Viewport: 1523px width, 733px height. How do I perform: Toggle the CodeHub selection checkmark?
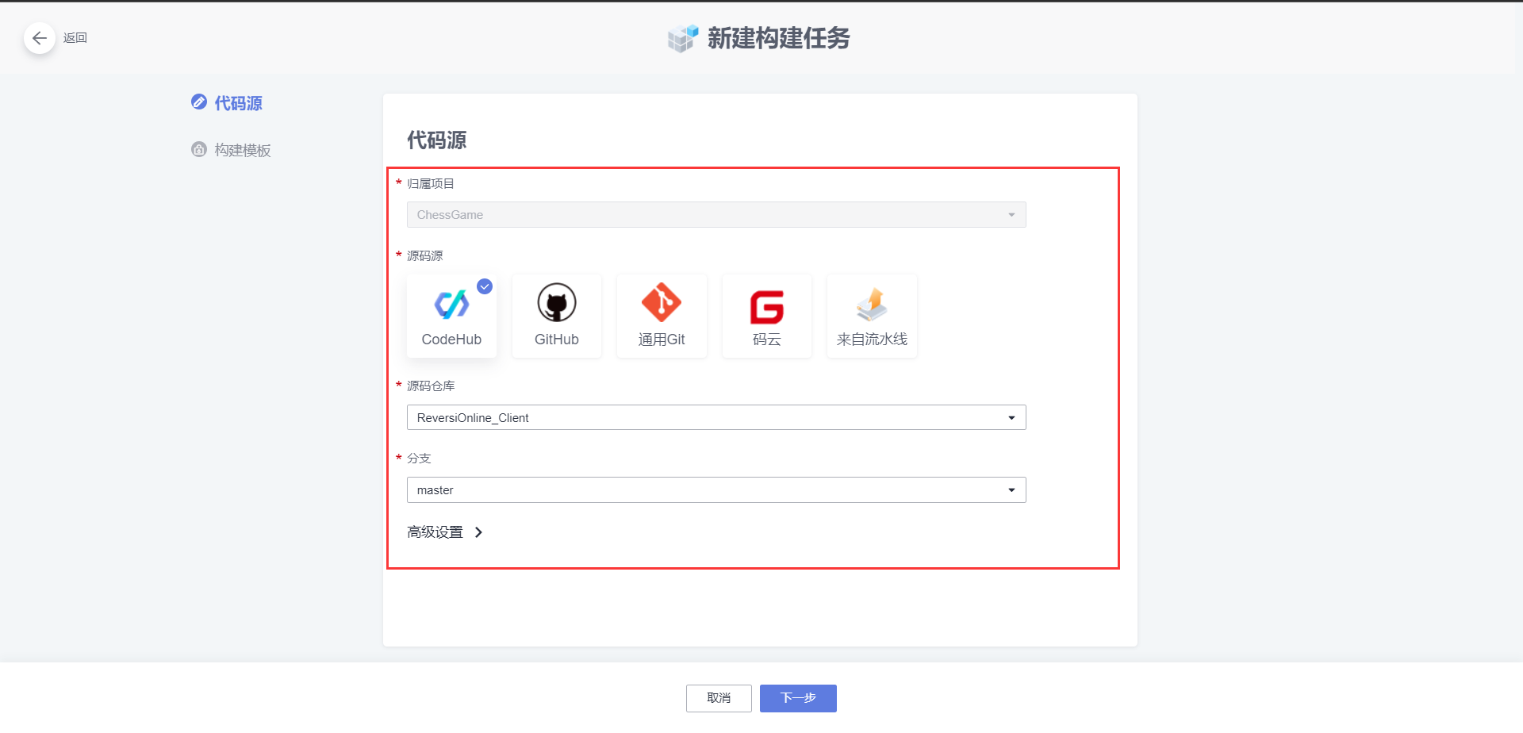click(x=485, y=286)
